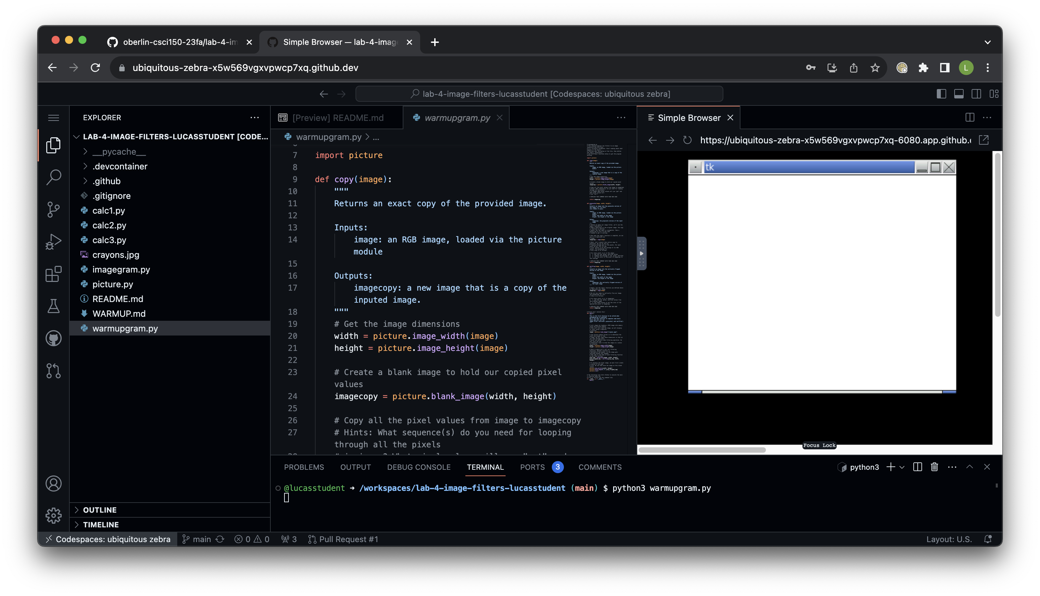Click the Chrome profile avatar L
This screenshot has height=596, width=1040.
966,68
